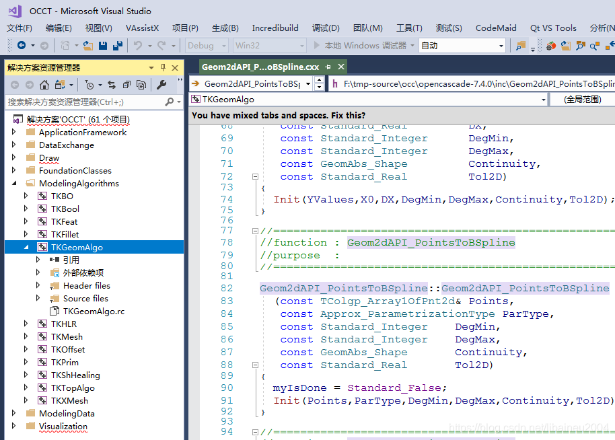Click the Solution Explorer back arrow icon
The height and width of the screenshot is (440, 615).
tap(15, 85)
